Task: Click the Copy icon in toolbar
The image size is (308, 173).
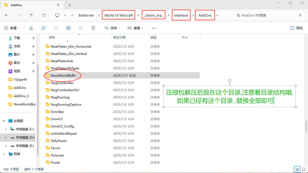Action: pyautogui.click(x=44, y=28)
